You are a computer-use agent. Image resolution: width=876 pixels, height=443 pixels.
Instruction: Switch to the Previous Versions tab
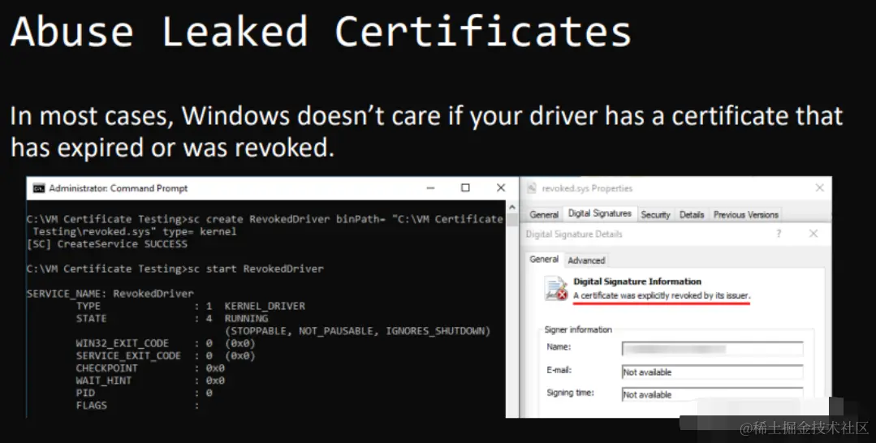[x=746, y=214]
